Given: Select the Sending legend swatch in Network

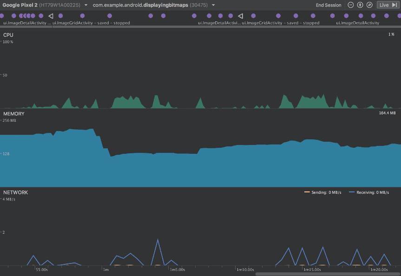Looking at the screenshot, I should [x=307, y=192].
